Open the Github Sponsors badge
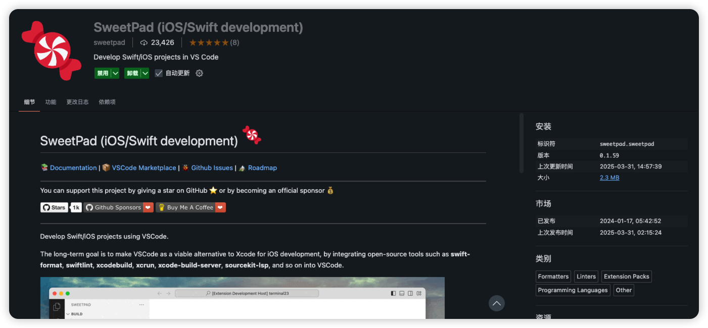 click(118, 207)
